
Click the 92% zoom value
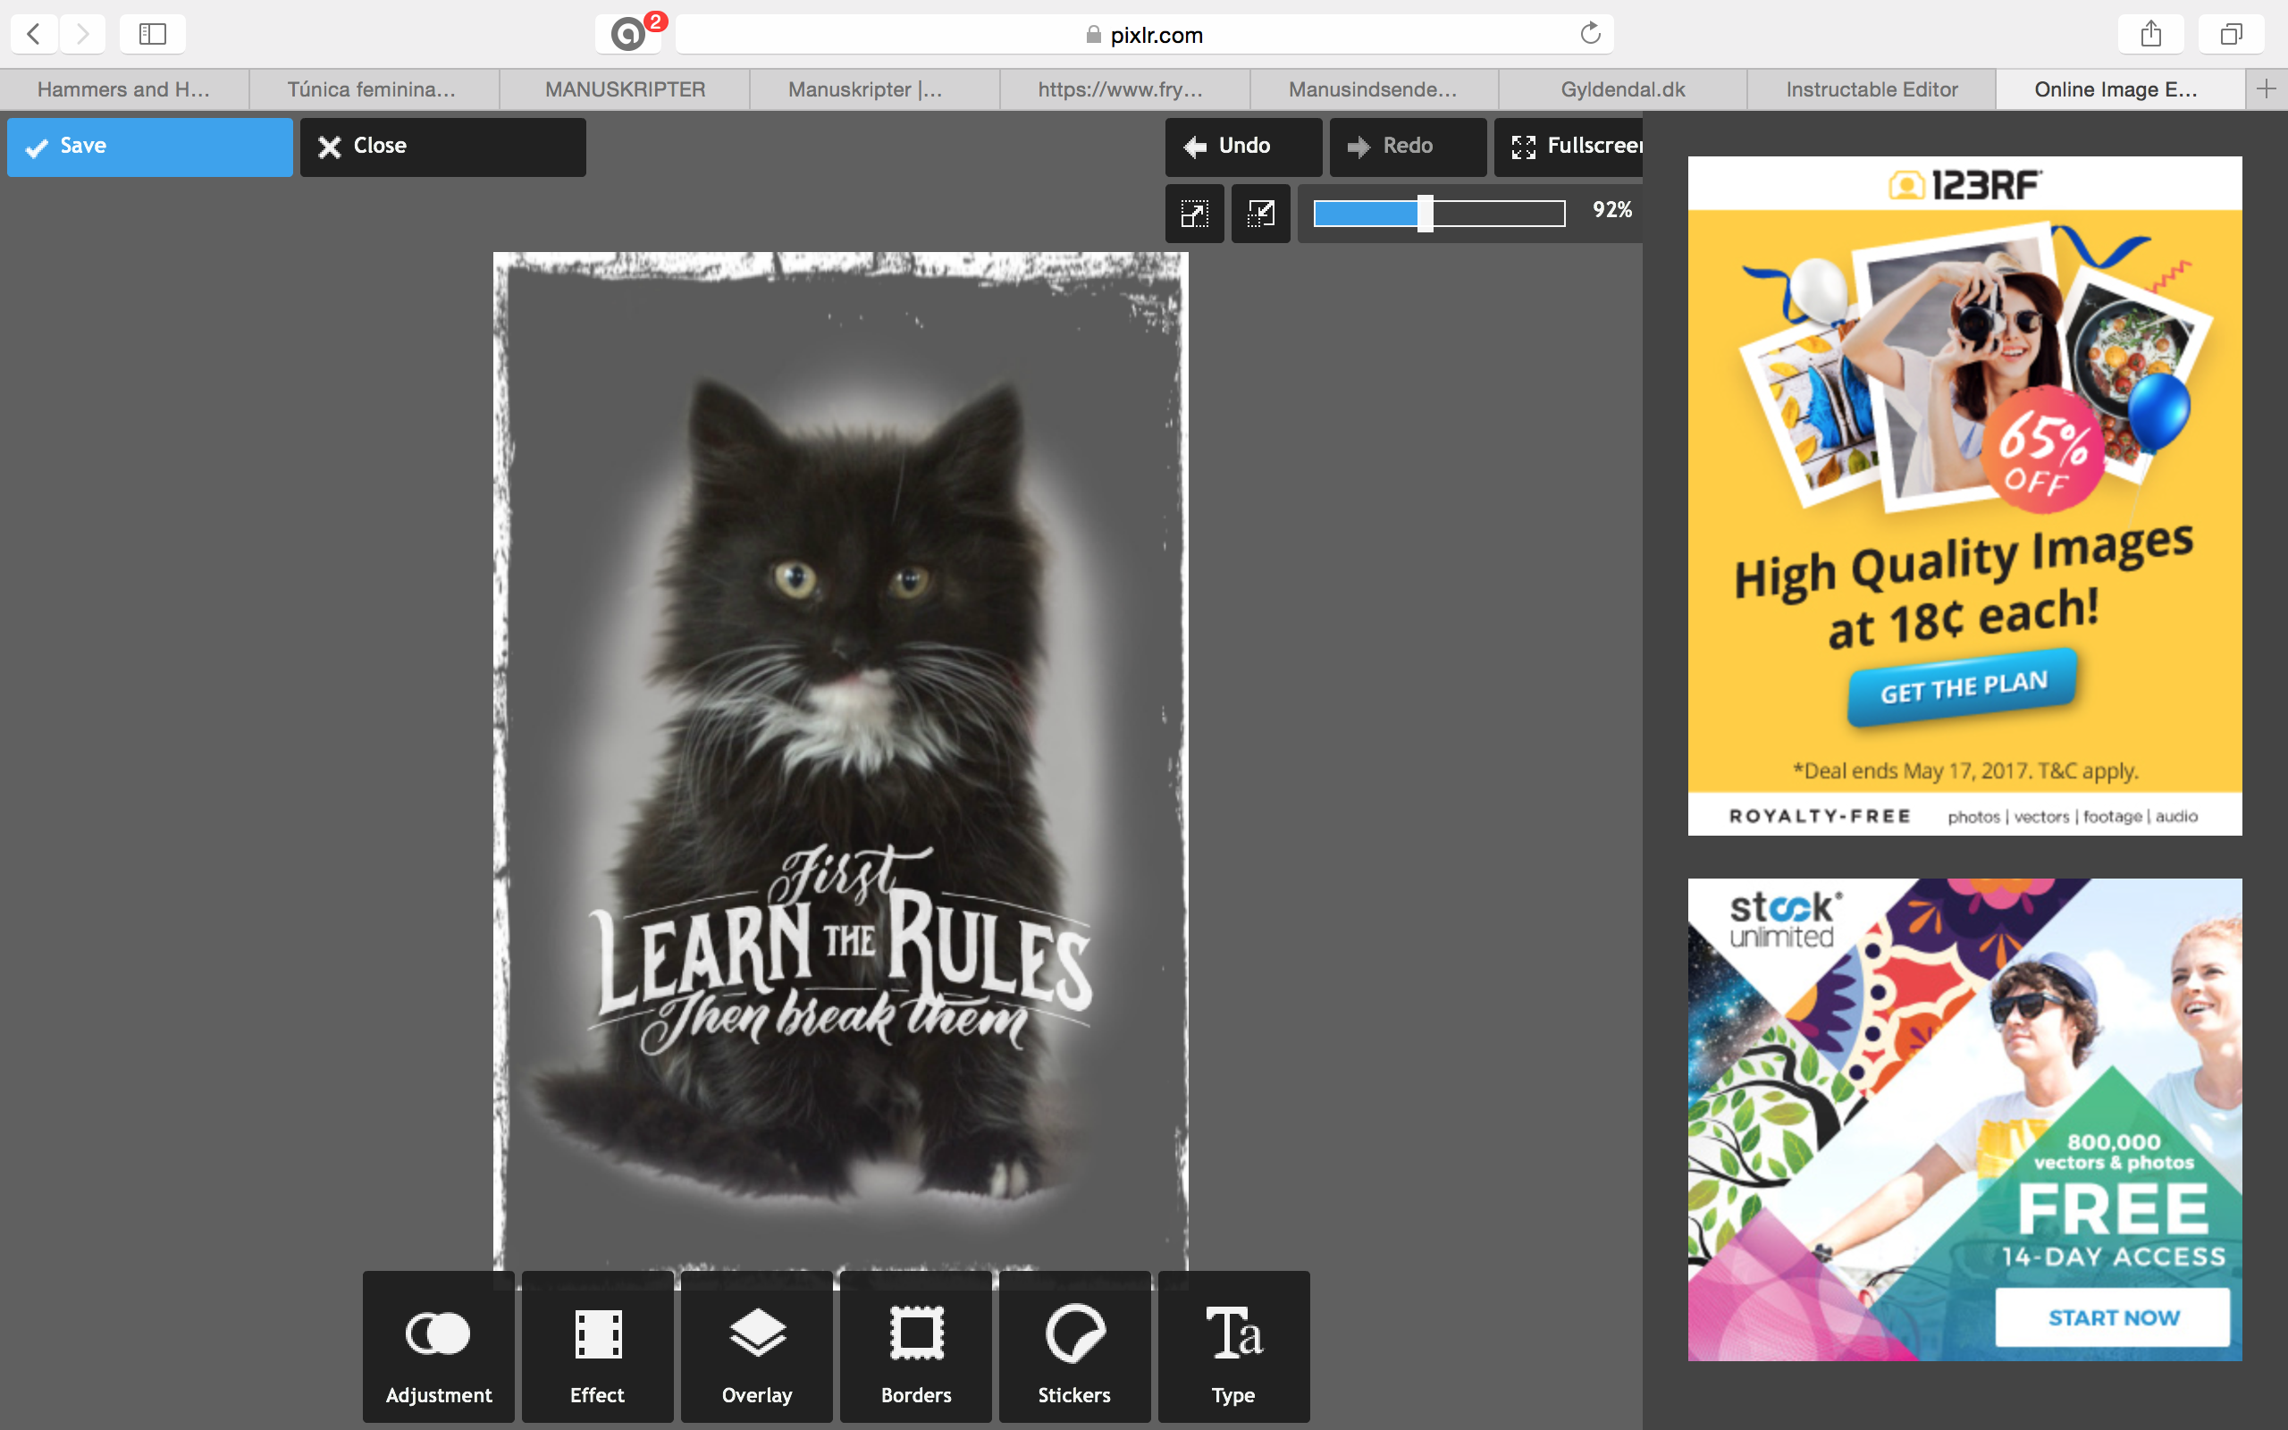pos(1612,210)
